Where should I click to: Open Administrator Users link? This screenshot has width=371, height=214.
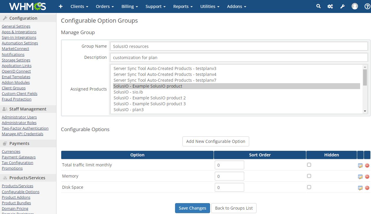19,117
